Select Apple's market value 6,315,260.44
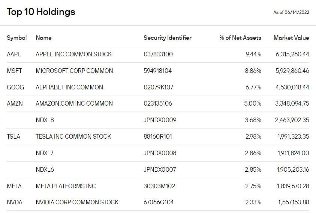The height and width of the screenshot is (213, 316). [292, 54]
